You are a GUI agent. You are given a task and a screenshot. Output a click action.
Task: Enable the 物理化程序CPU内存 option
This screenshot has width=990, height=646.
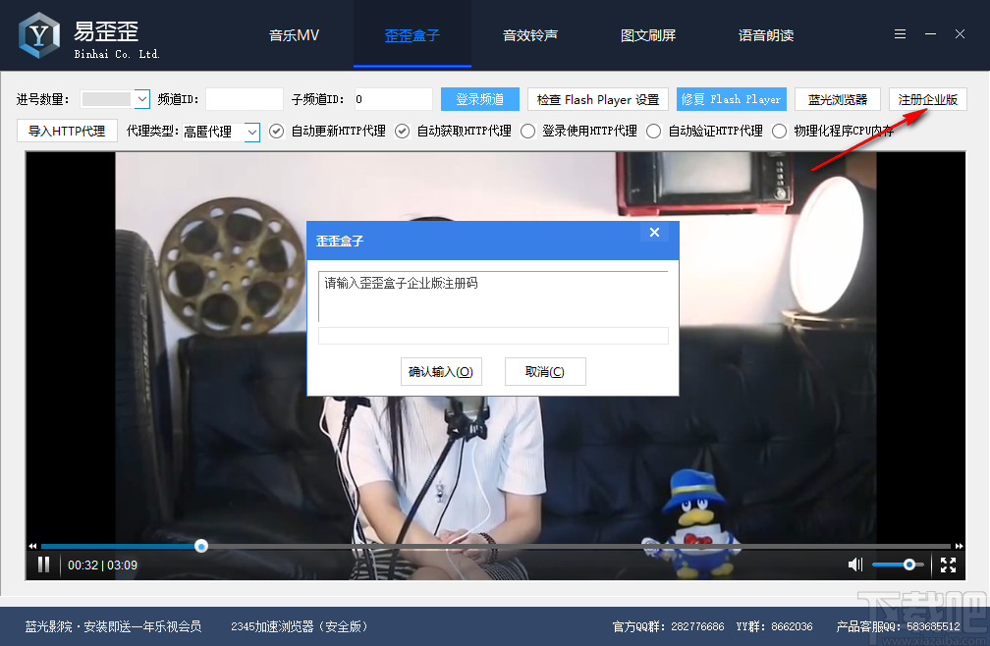(779, 130)
